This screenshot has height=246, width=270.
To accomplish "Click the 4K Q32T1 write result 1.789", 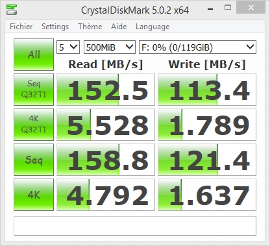I will [x=207, y=125].
